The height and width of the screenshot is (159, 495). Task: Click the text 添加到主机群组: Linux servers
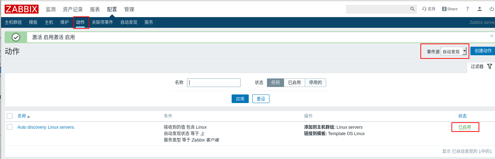(x=333, y=127)
